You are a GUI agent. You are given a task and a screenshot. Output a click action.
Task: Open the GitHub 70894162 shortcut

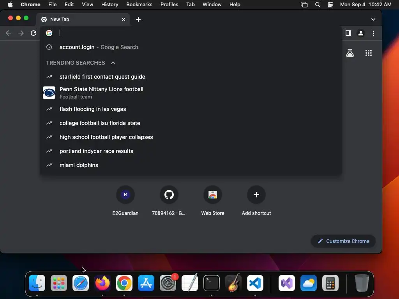(x=169, y=201)
